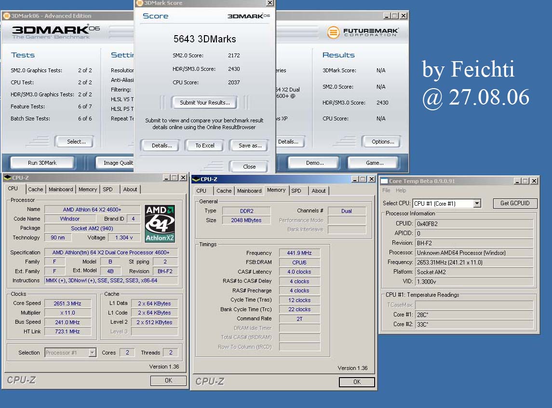Click the HT Link value "723.1 MHz"

(x=67, y=332)
